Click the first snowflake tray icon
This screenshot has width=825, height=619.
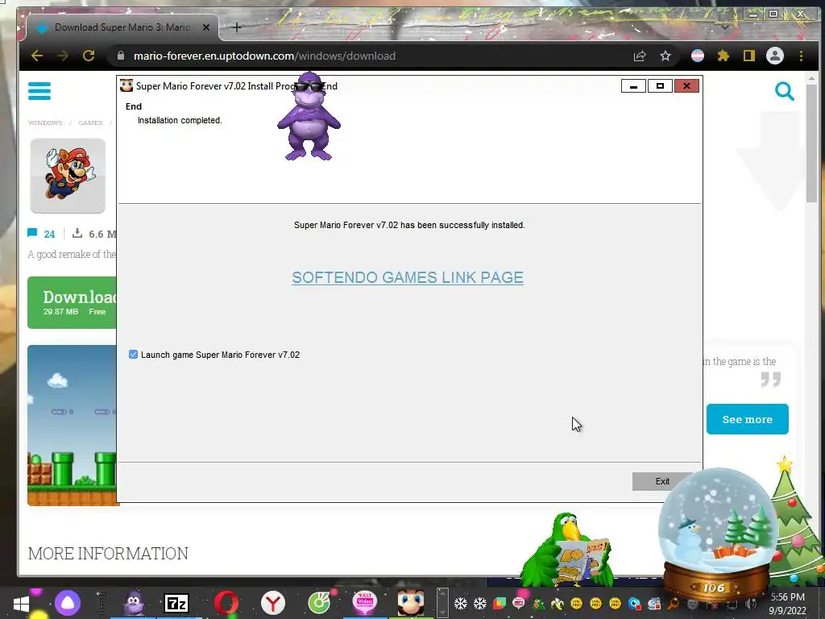tap(460, 603)
